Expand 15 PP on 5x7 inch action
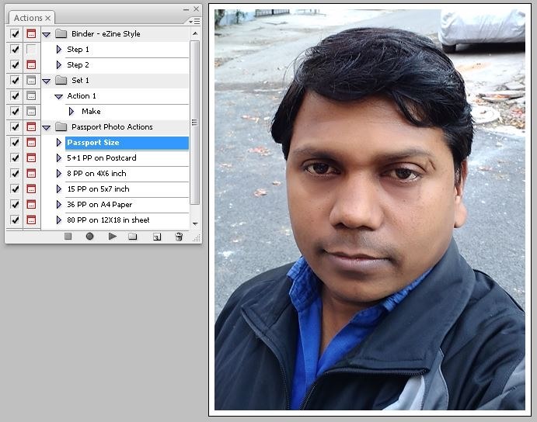The height and width of the screenshot is (422, 537). (x=58, y=189)
